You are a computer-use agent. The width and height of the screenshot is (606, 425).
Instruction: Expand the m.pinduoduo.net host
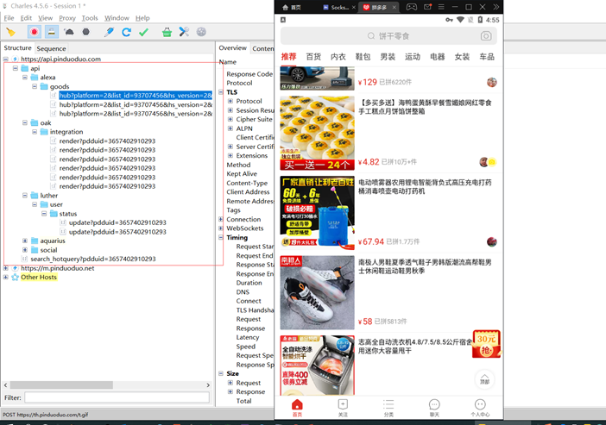tap(6, 268)
